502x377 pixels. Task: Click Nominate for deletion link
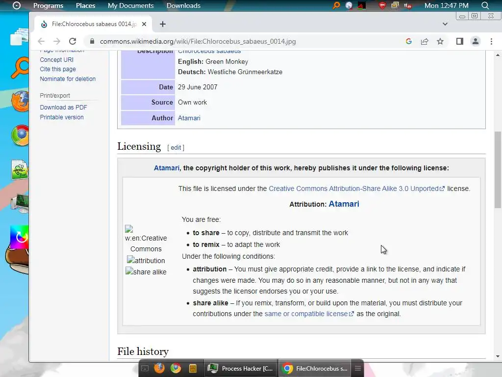coord(68,79)
